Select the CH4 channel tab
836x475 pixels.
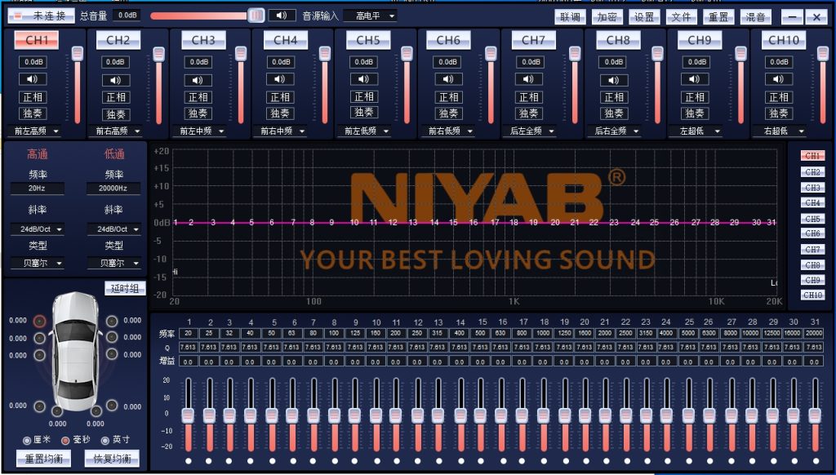285,40
